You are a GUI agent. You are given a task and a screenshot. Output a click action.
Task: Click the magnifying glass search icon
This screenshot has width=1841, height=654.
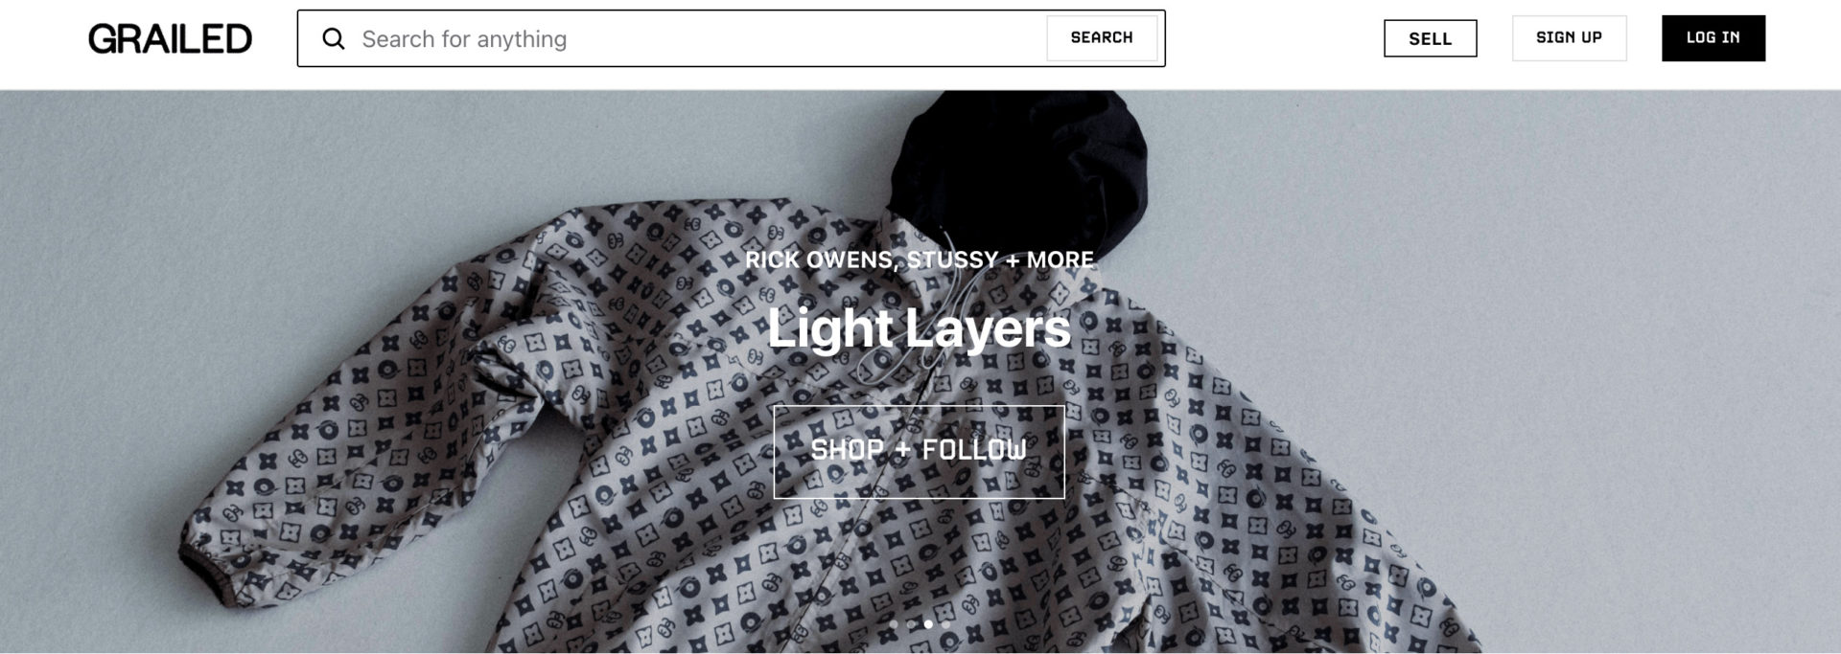(x=333, y=39)
